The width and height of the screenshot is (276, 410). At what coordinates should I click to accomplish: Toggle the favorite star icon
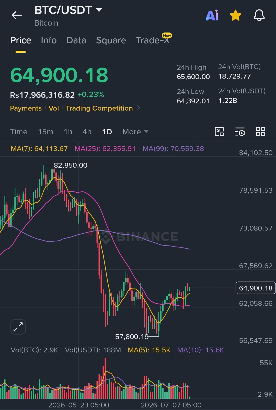tap(236, 15)
